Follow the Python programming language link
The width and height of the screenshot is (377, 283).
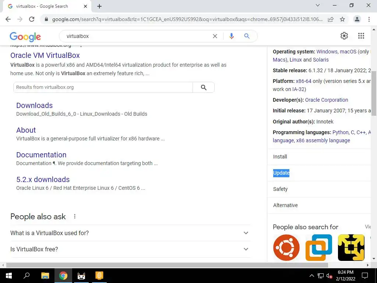(x=341, y=132)
